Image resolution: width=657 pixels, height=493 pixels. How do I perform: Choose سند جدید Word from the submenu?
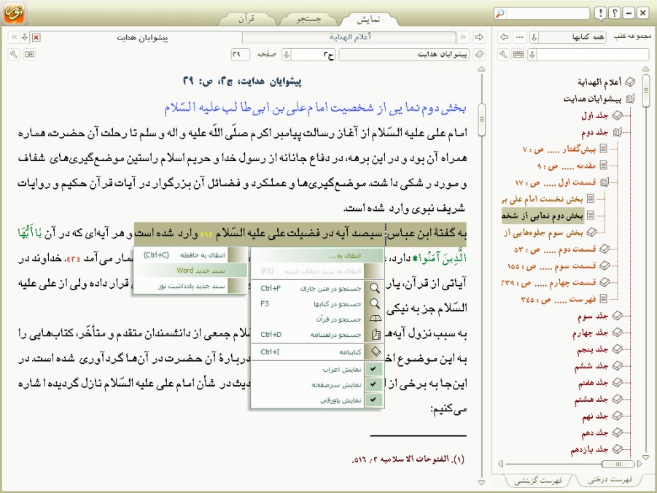[x=190, y=271]
